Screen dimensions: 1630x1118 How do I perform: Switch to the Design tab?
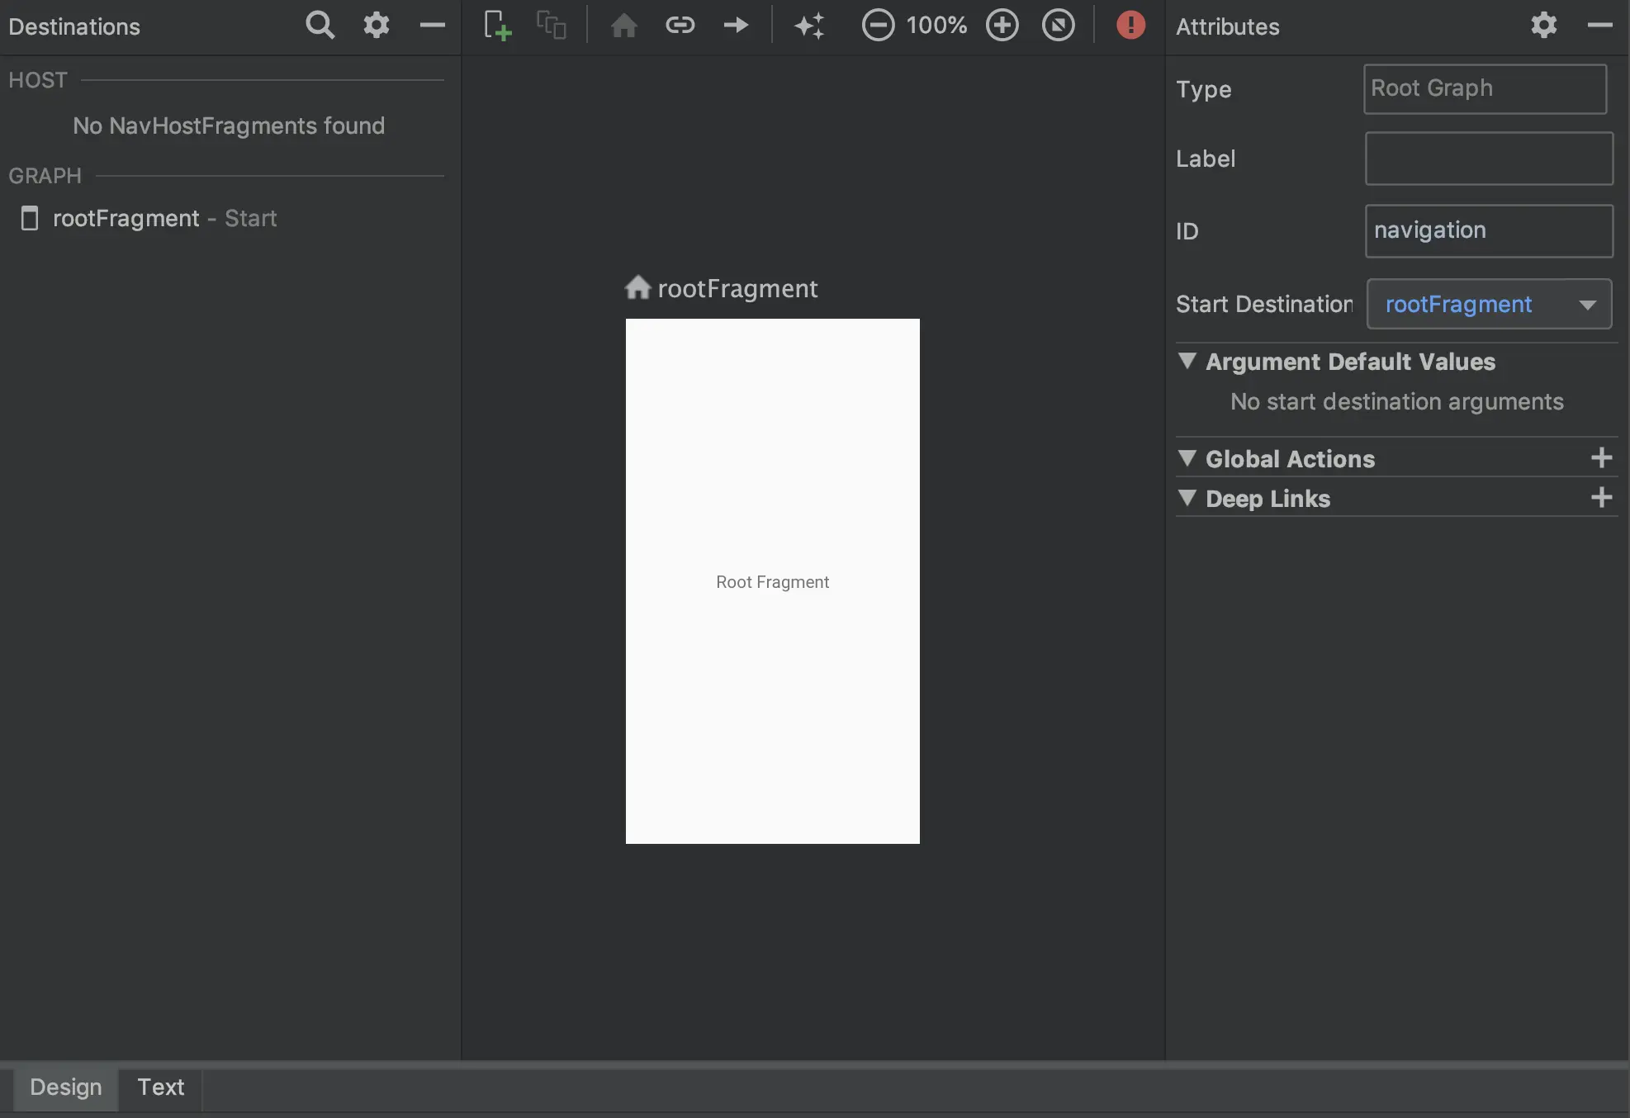tap(66, 1087)
